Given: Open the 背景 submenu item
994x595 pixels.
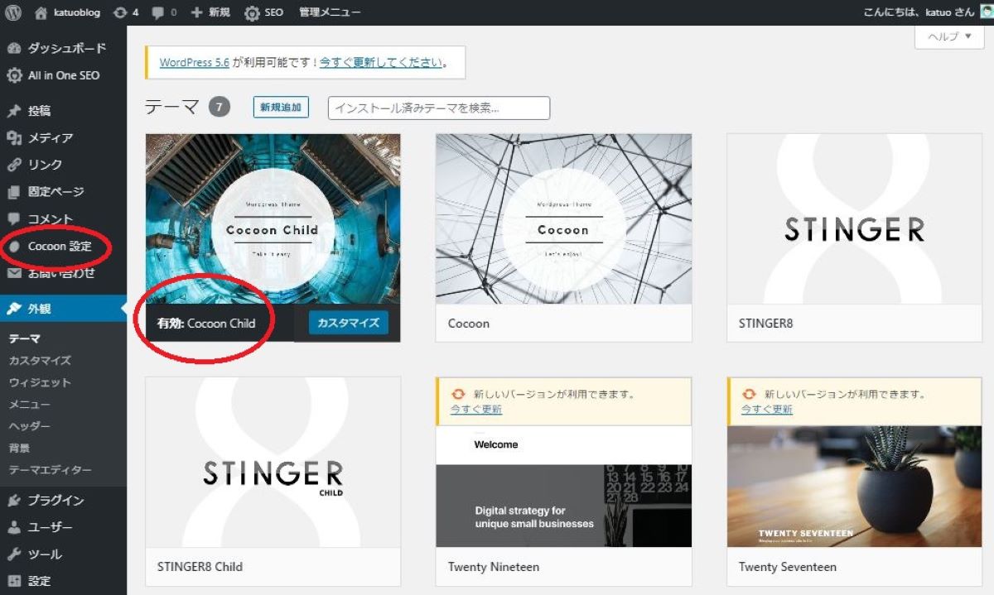Looking at the screenshot, I should [20, 448].
